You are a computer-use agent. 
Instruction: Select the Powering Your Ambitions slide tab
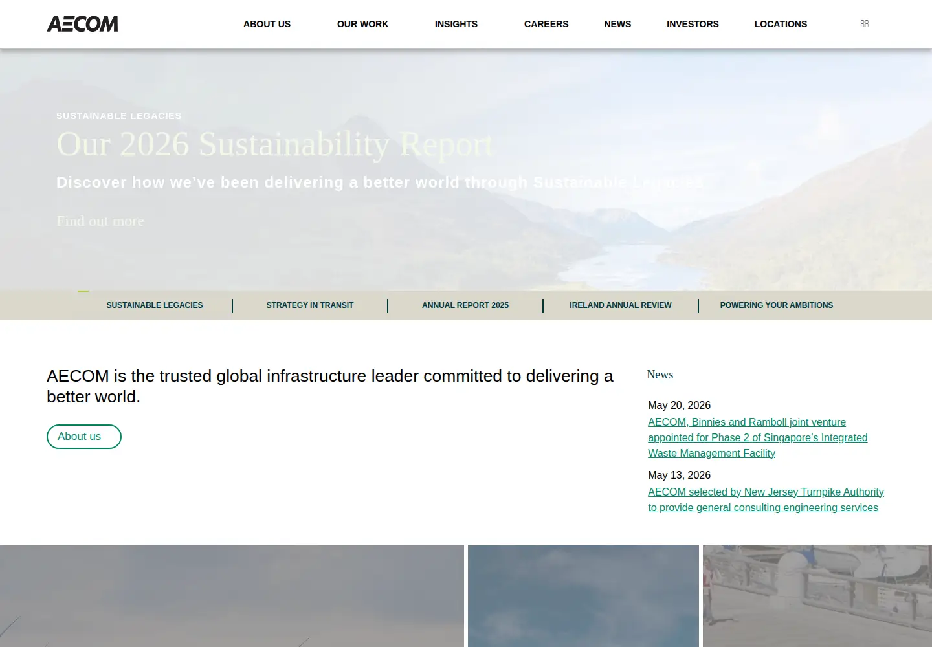pos(777,305)
